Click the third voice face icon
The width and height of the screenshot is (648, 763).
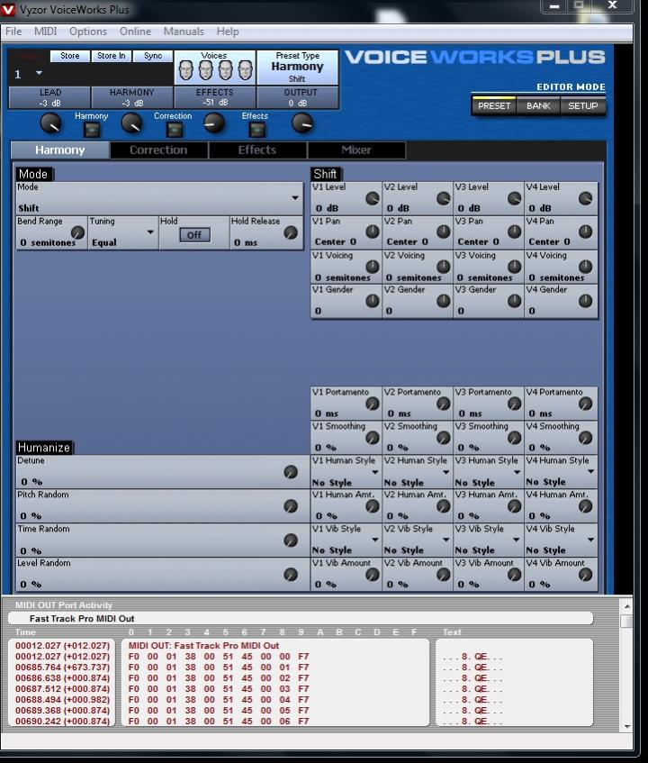[x=226, y=70]
